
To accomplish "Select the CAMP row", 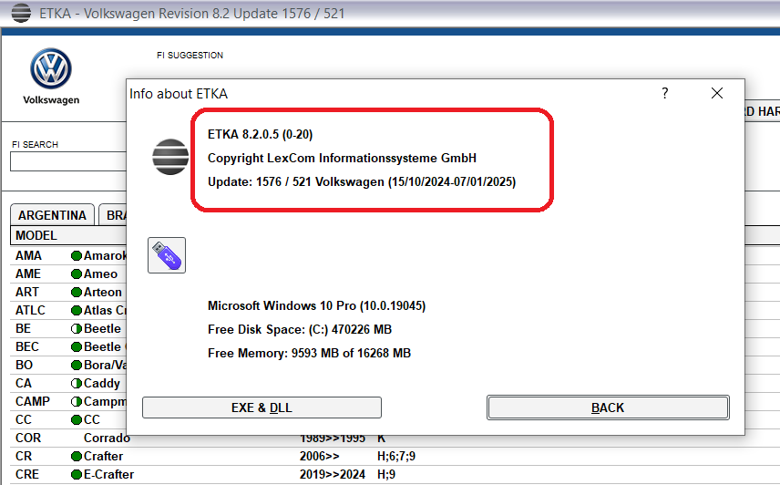I will point(68,401).
